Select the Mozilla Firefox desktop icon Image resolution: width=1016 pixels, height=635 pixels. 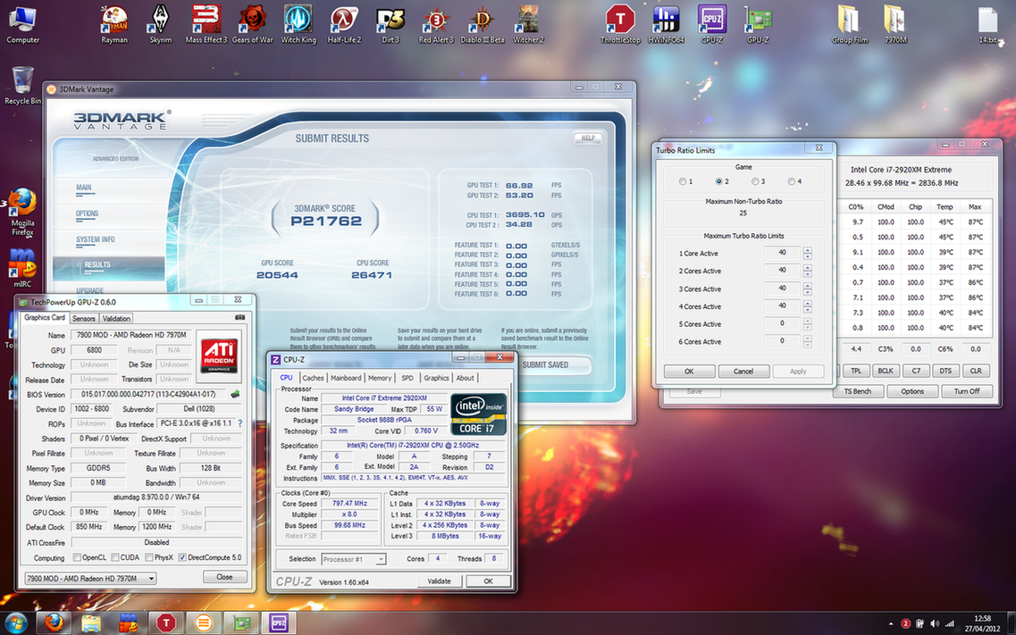(x=22, y=212)
